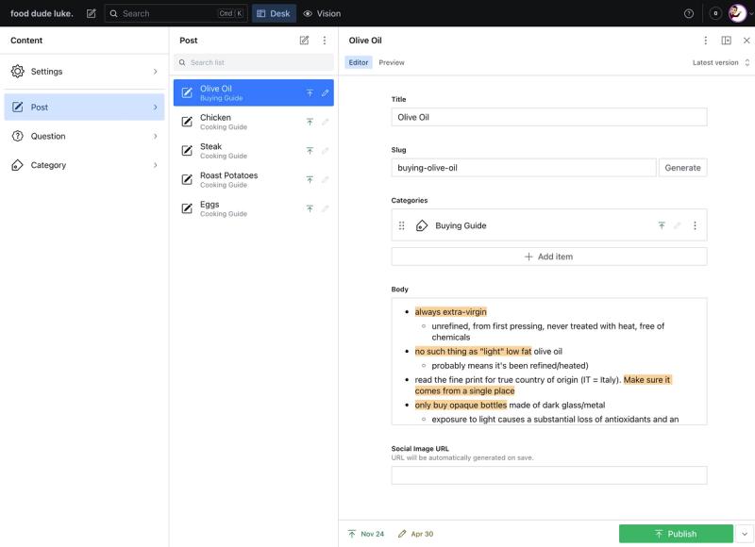
Task: Switch to the Preview tab
Action: 392,62
